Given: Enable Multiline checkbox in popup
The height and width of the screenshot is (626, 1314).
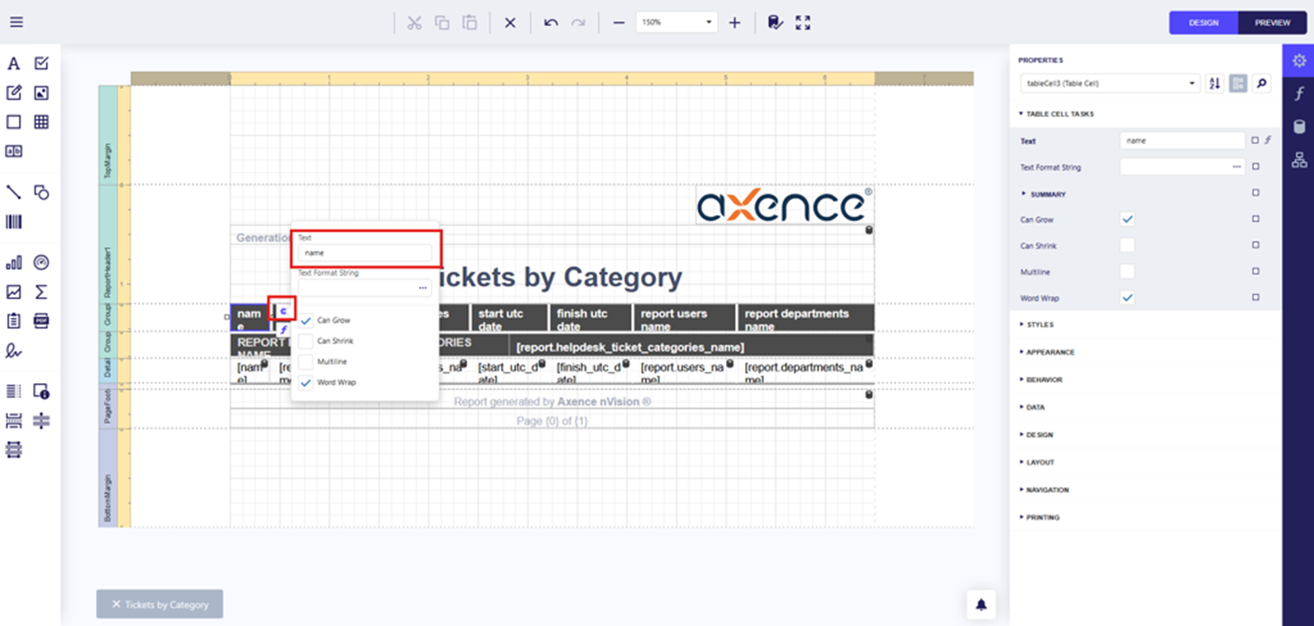Looking at the screenshot, I should [306, 362].
